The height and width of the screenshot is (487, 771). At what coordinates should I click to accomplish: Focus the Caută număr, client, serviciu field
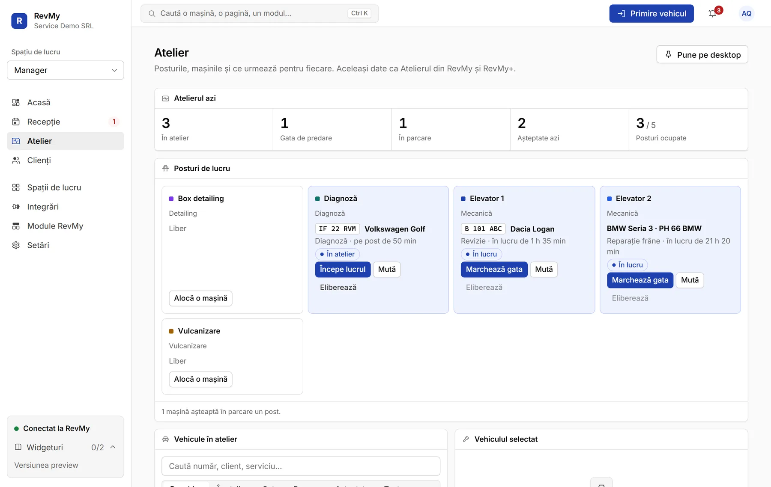pyautogui.click(x=301, y=466)
